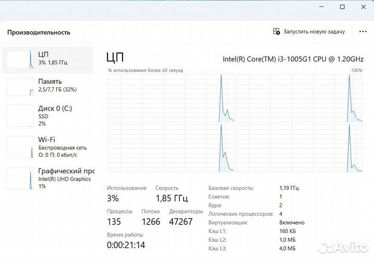Select the ЦП performance entry
374x260 pixels.
tap(47, 60)
